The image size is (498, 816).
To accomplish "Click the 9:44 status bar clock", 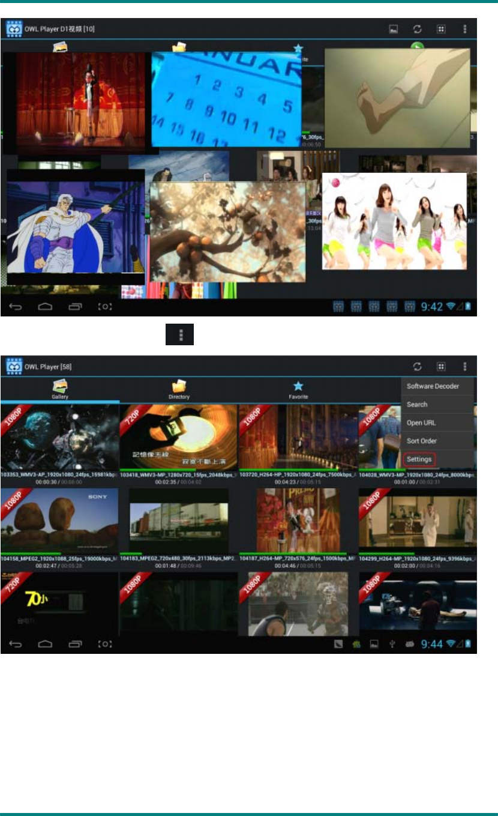I will pos(431,644).
